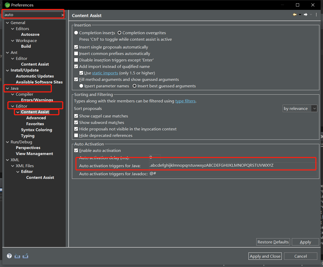Viewport: 323px width, 267px height.
Task: Collapse the Java tree node
Action: click(x=8, y=88)
